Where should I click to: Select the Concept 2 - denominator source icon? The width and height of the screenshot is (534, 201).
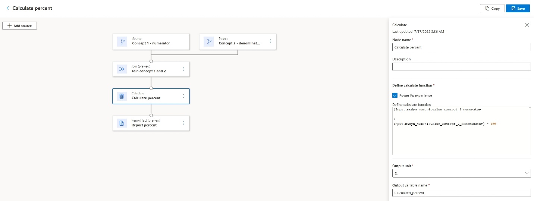[x=209, y=41]
